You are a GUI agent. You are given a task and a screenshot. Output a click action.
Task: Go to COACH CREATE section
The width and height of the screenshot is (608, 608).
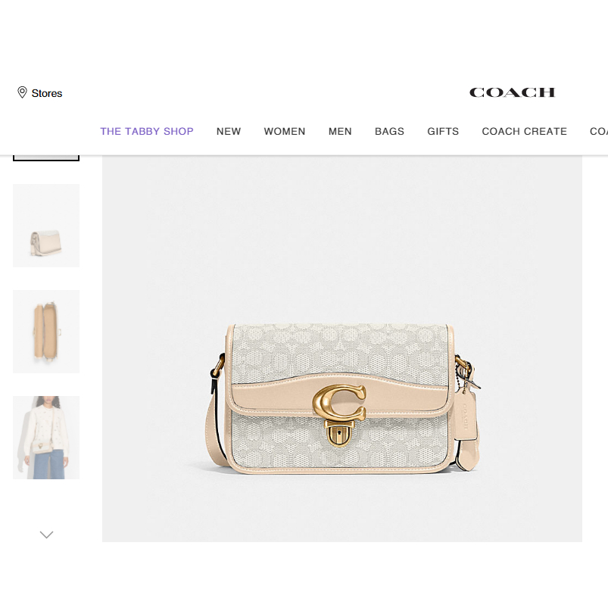(524, 132)
